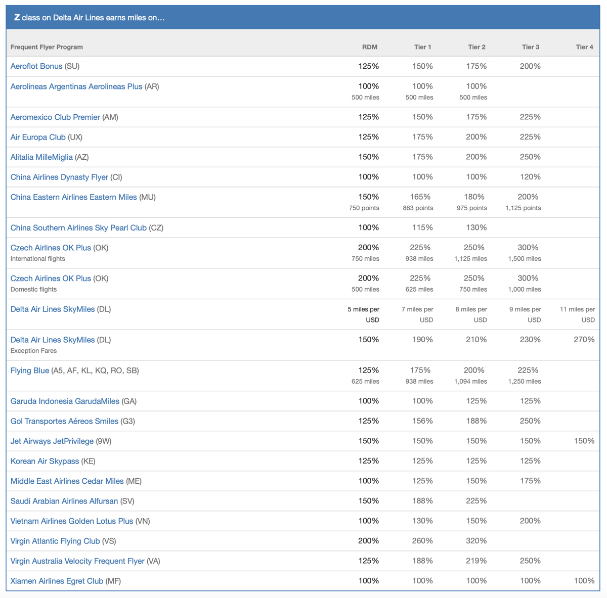
Task: Select the '156%' Gol Smiles value
Action: pos(422,421)
